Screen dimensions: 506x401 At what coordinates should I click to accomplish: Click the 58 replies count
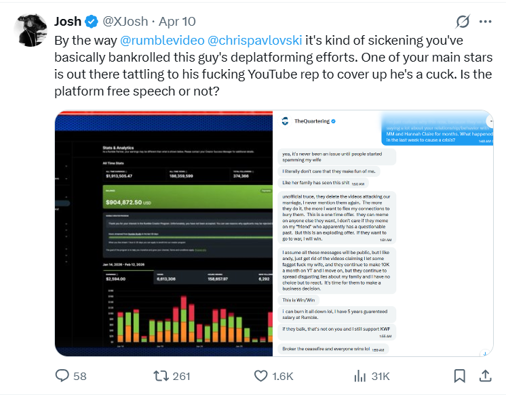point(79,376)
